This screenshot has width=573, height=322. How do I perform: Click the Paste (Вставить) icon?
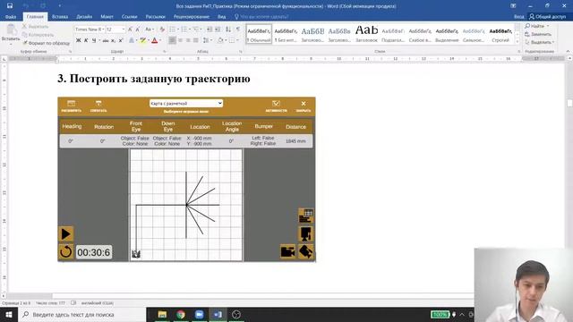pos(11,30)
